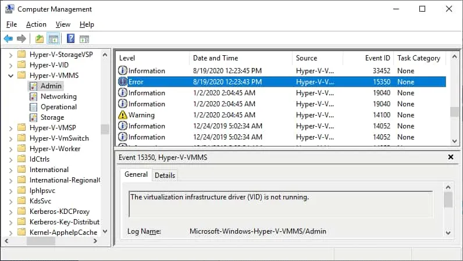Open the Storage log under Hyper-V-VMMS
Viewport: 463px width, 261px height.
(52, 117)
